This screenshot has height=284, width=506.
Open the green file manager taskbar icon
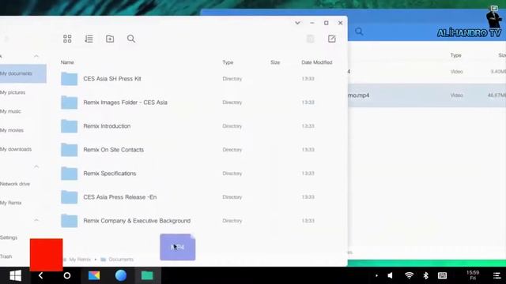pos(147,275)
